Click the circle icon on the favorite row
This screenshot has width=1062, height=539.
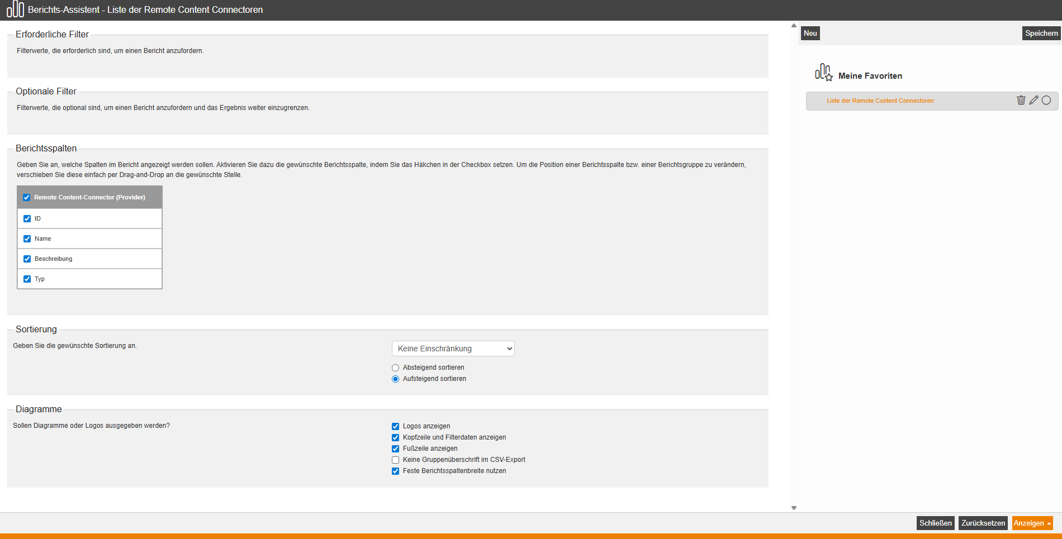pos(1046,101)
